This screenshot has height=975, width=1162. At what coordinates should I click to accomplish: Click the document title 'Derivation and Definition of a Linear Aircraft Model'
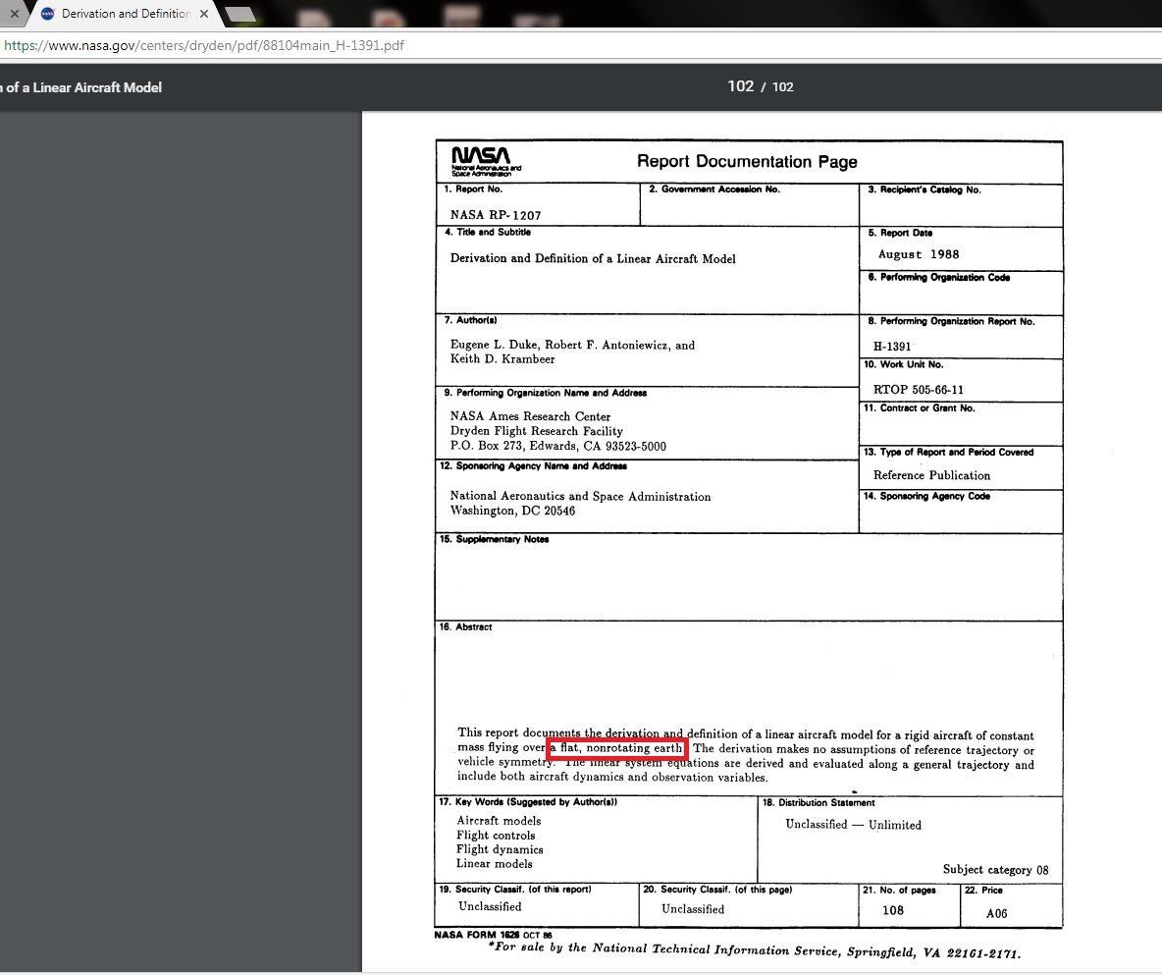(593, 259)
